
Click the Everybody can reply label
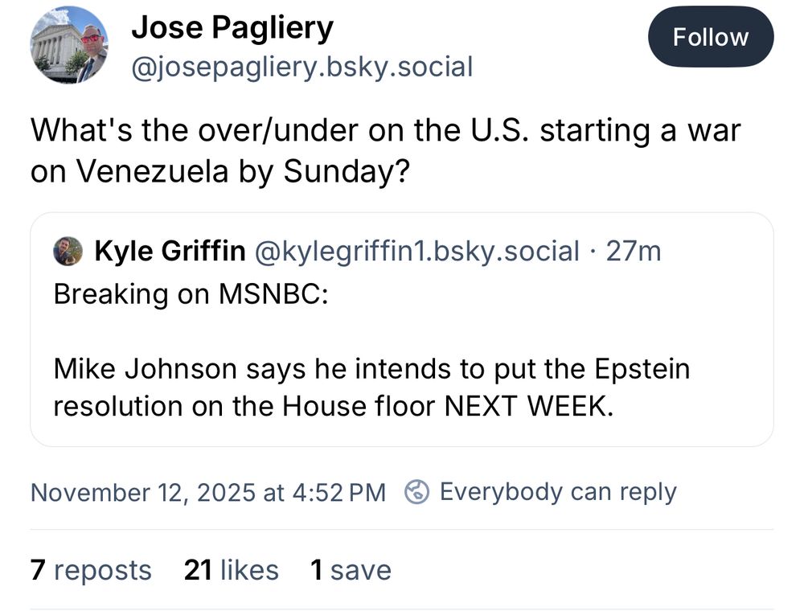click(x=558, y=491)
